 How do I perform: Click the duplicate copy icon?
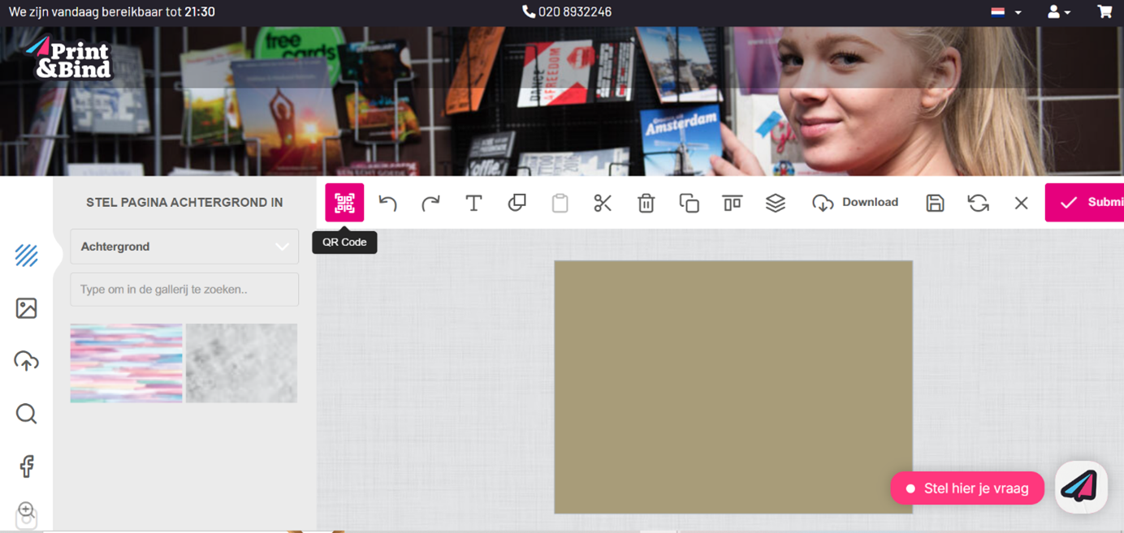pyautogui.click(x=689, y=203)
